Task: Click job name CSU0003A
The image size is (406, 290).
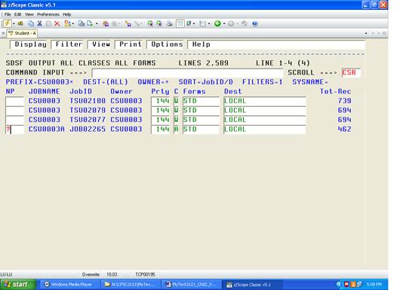Action: (x=46, y=130)
